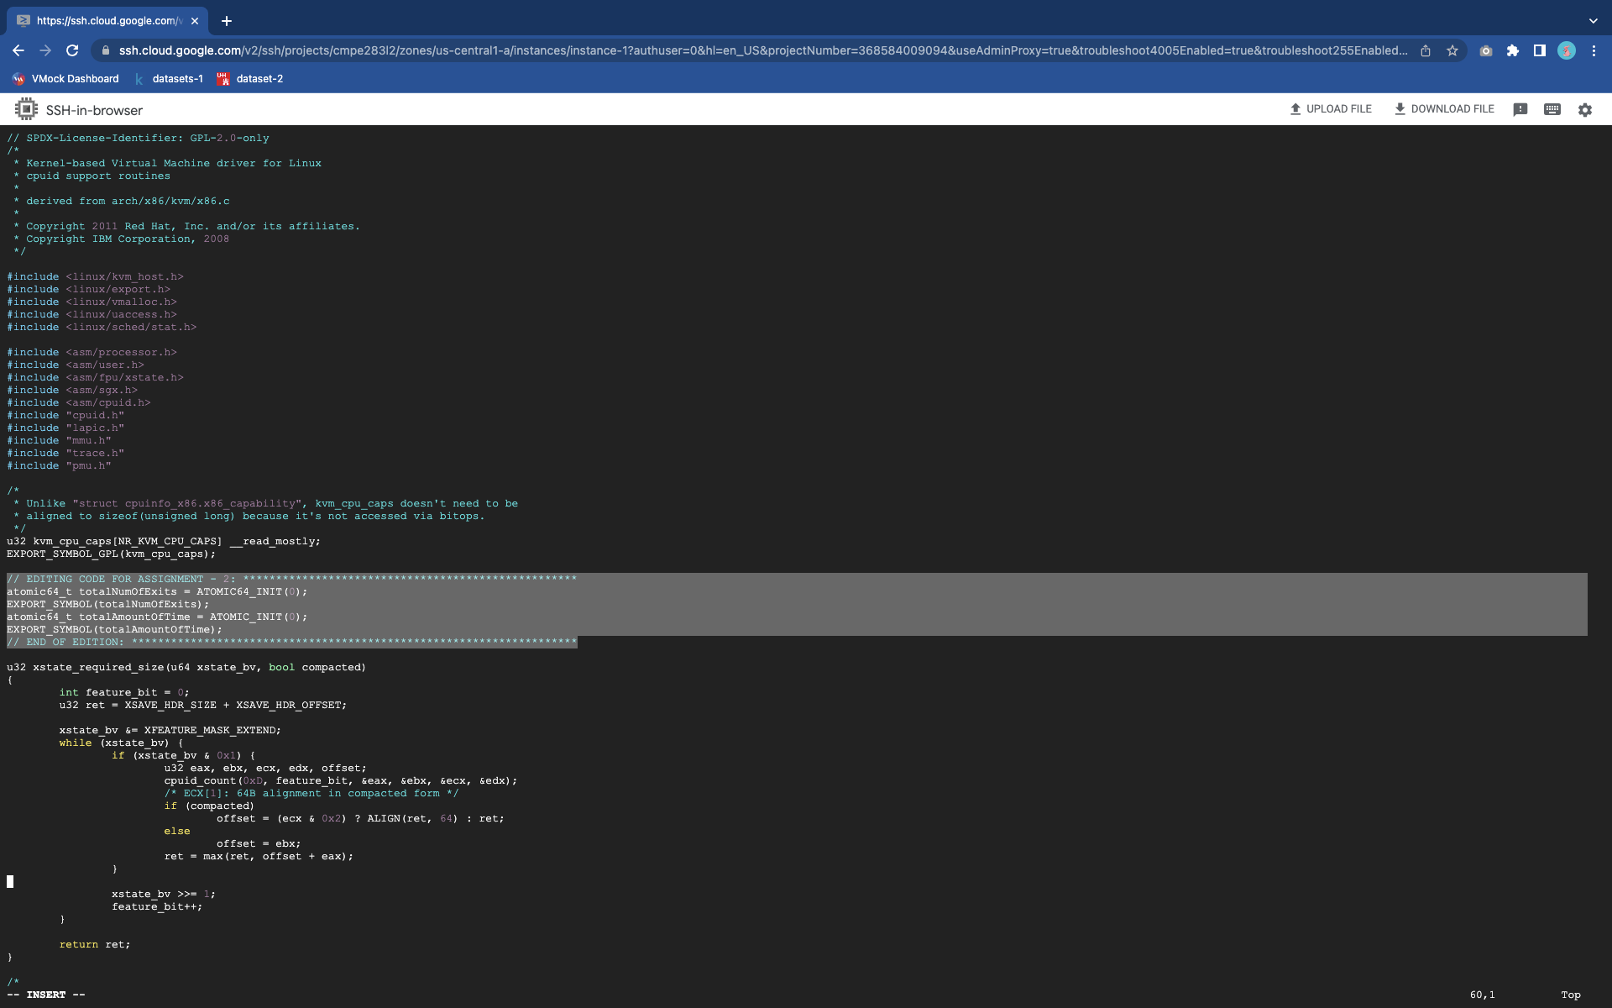Click the SSH-in-browser chip logo
The image size is (1612, 1008).
pyautogui.click(x=26, y=109)
